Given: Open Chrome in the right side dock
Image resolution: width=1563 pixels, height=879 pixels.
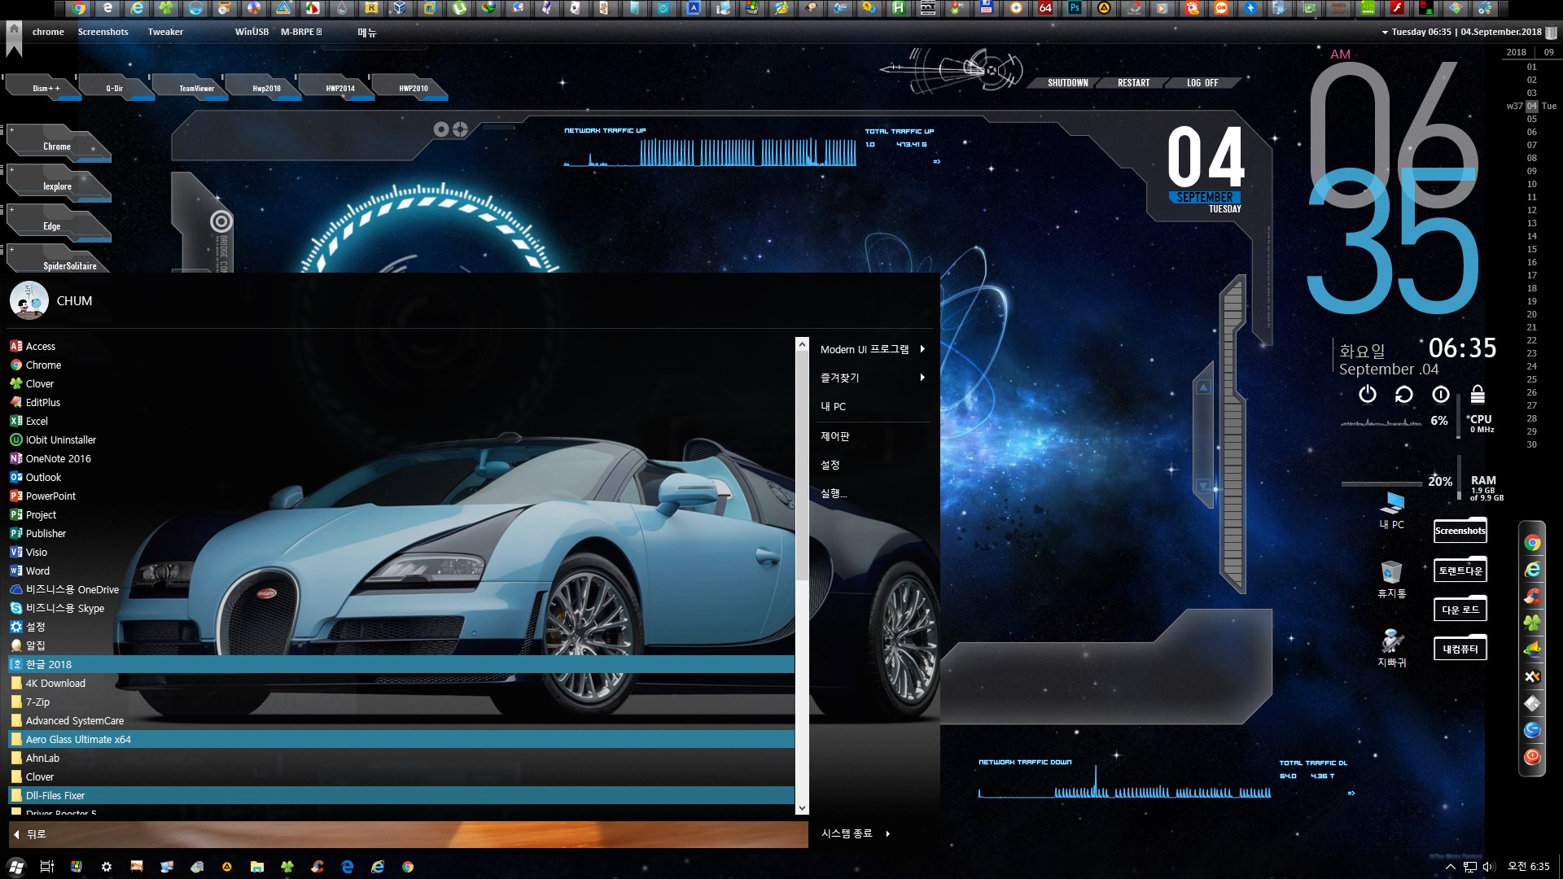Looking at the screenshot, I should [1532, 543].
